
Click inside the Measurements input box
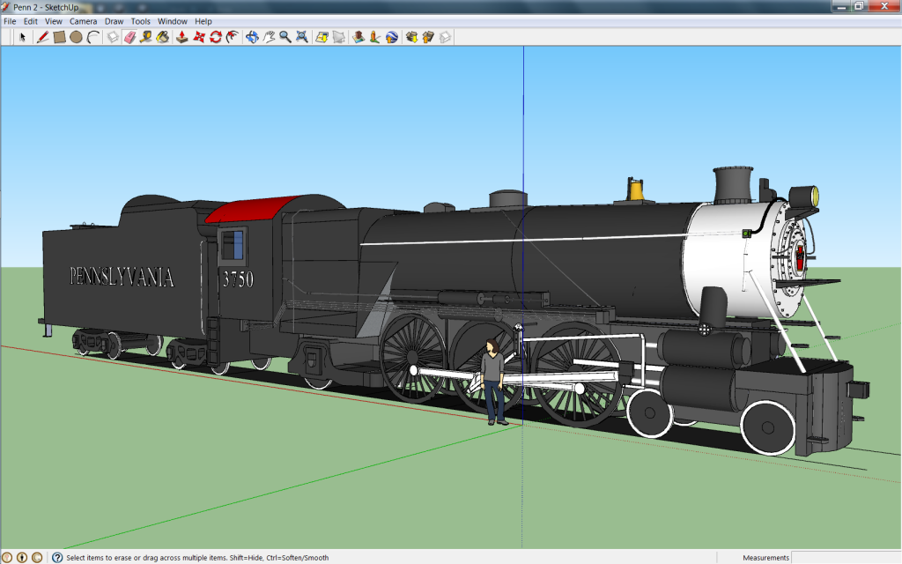click(x=847, y=557)
